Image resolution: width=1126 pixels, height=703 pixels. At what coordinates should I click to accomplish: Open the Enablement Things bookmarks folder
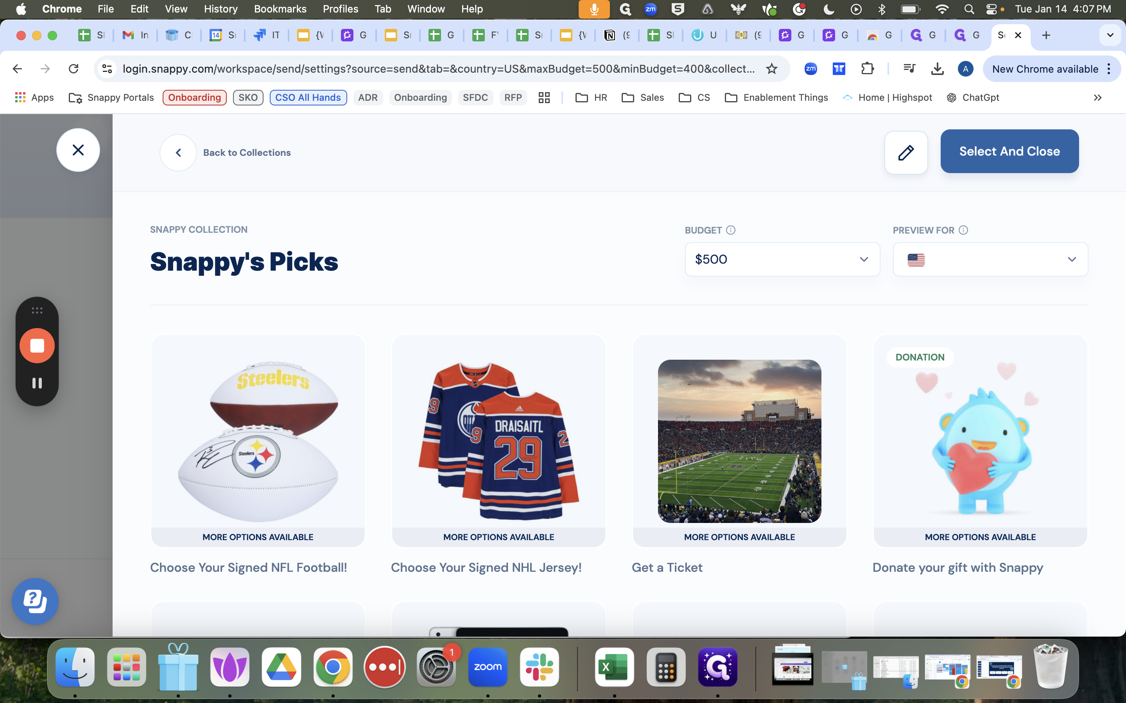(776, 97)
